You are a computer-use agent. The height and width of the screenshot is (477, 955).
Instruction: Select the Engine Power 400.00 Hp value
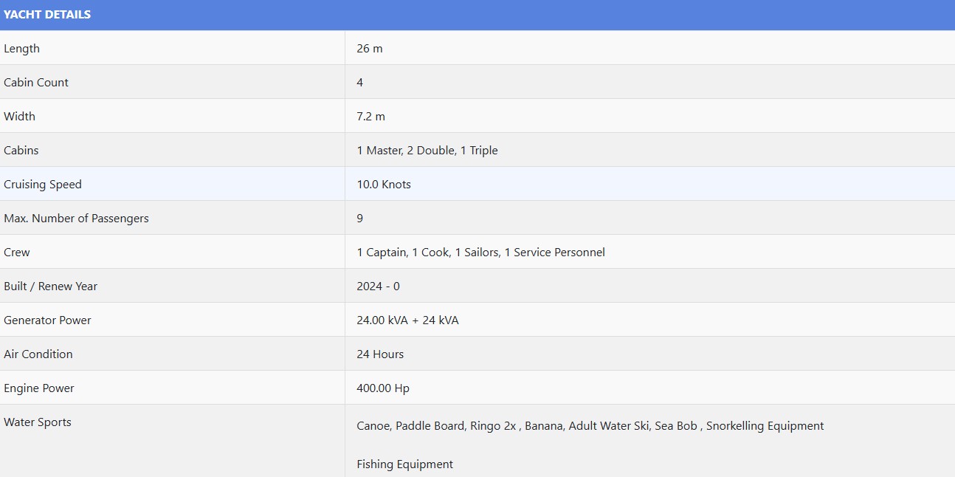tap(383, 388)
